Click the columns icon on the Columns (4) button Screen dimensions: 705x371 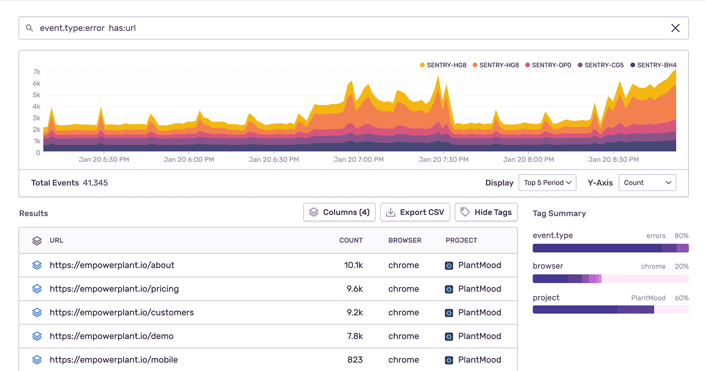click(313, 212)
